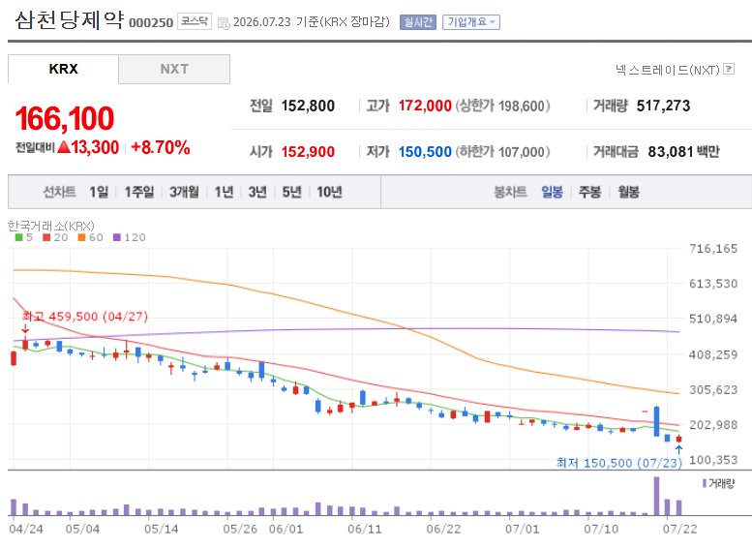The image size is (752, 549).
Task: Select the 10년 line chart range
Action: tap(329, 192)
